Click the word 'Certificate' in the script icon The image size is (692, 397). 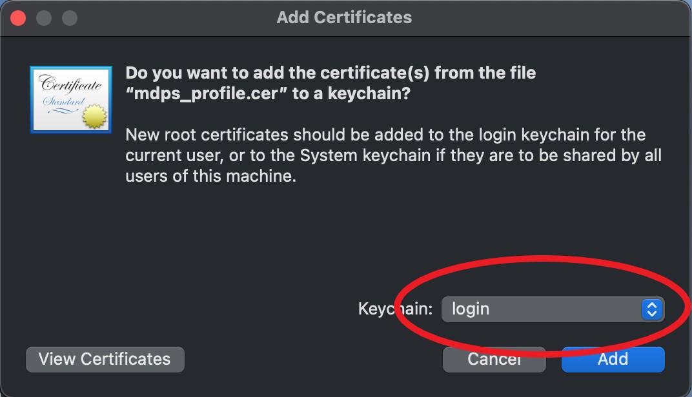(x=70, y=84)
